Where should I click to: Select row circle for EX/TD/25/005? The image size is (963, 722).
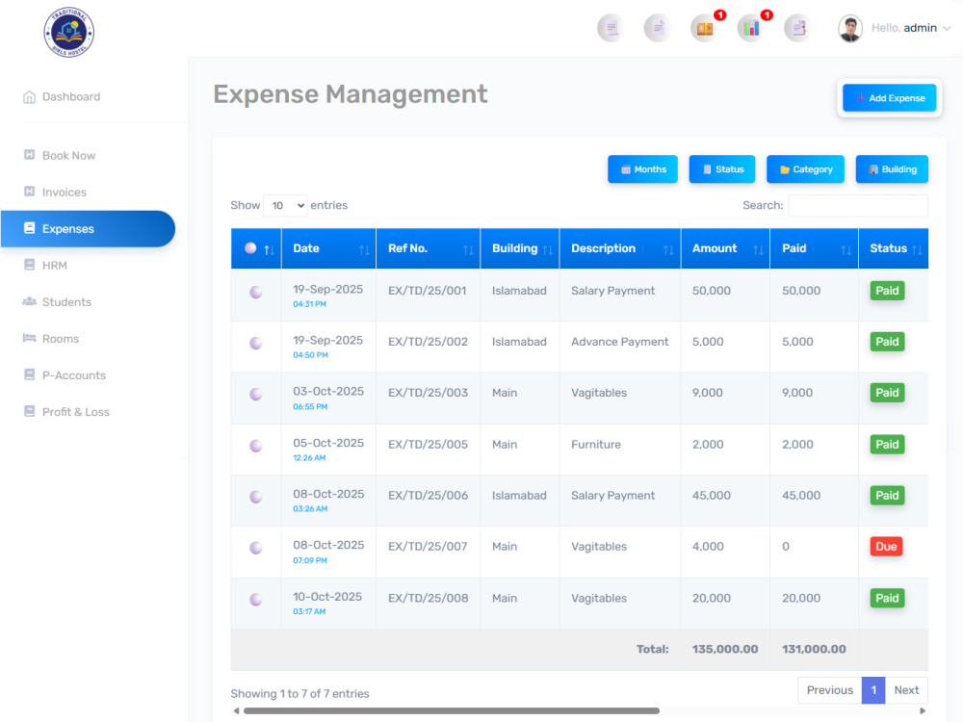click(x=255, y=446)
